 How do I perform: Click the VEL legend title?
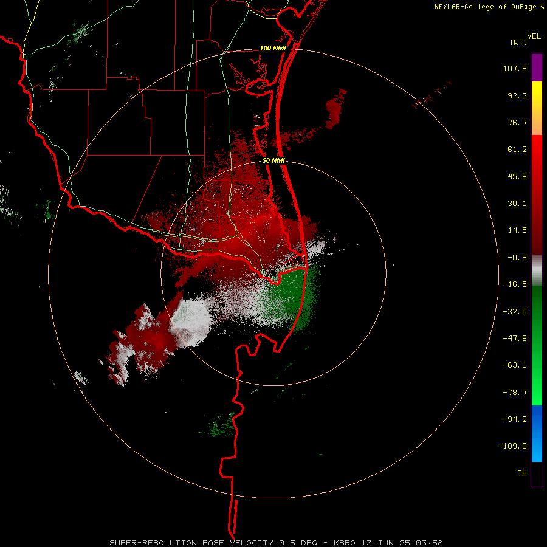534,36
